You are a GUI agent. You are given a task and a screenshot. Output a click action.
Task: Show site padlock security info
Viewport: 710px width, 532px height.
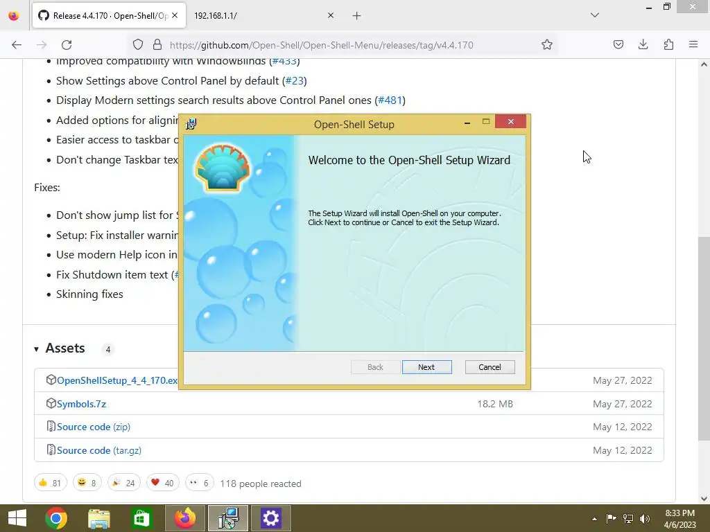coord(157,44)
